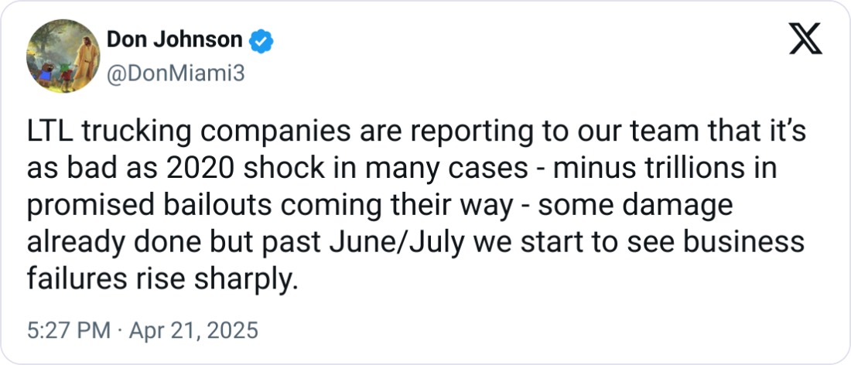The width and height of the screenshot is (851, 365).
Task: Click the Apr 21, 2025 date
Action: 193,330
